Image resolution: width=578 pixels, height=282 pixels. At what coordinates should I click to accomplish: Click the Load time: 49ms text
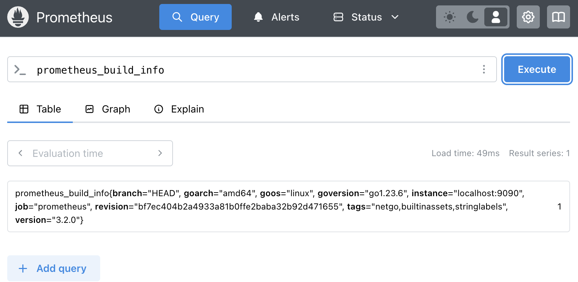465,153
